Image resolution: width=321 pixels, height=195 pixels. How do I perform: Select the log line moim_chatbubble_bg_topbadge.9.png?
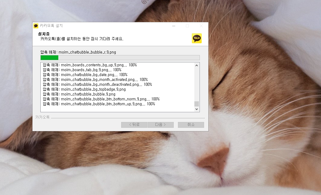[x=84, y=89]
